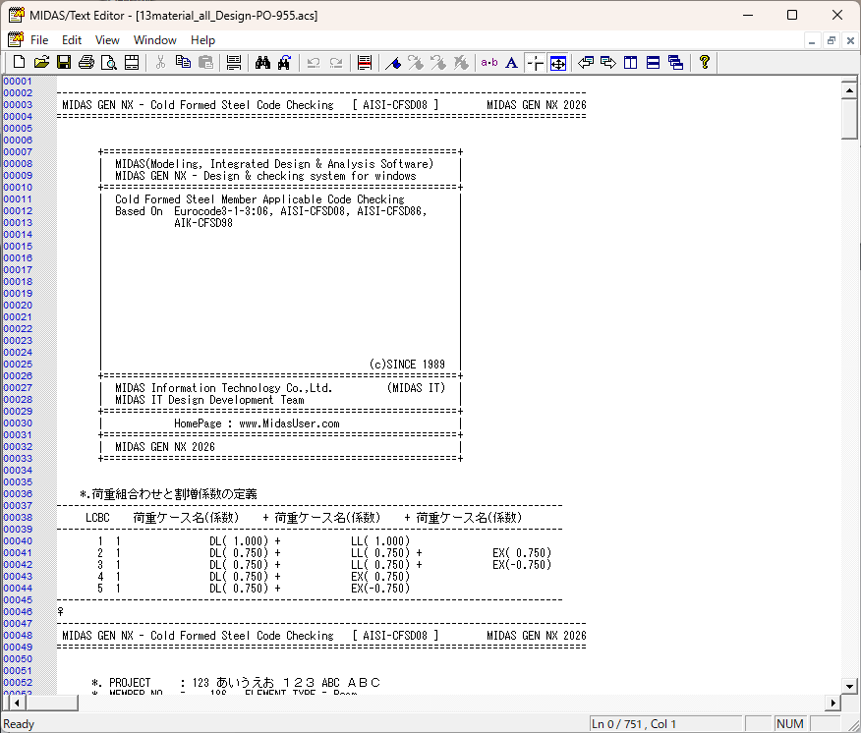
Task: Click 'EX( 0.750)' in the LCBC 4 row
Action: [x=380, y=577]
